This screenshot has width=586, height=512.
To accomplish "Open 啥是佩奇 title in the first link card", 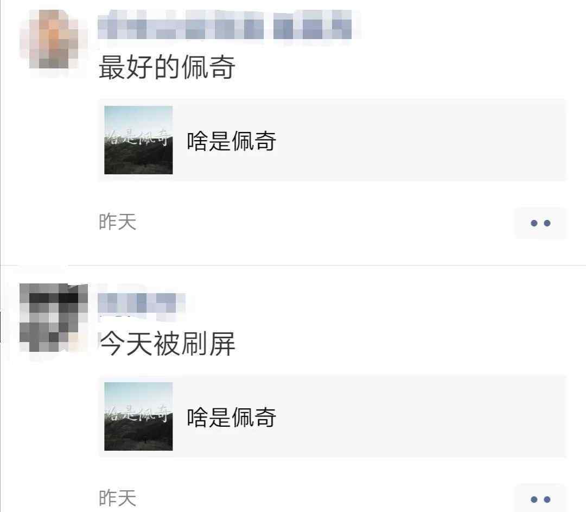I will (231, 141).
